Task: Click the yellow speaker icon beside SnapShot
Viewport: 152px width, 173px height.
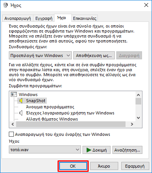Action: [x=21, y=101]
